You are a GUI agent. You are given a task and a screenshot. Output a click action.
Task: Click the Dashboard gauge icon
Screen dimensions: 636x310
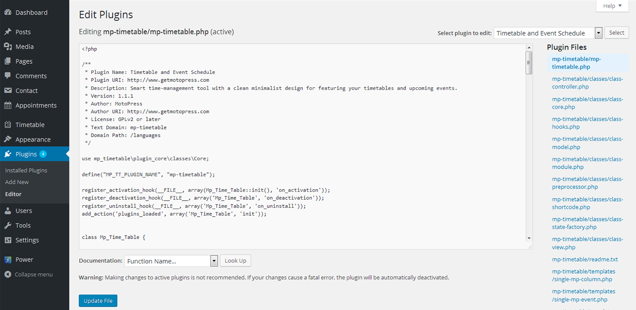(8, 13)
